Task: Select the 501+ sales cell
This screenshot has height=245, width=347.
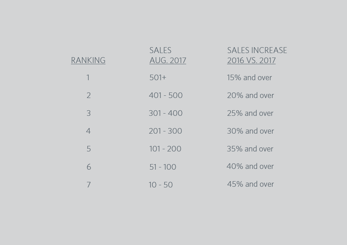Action: 158,78
